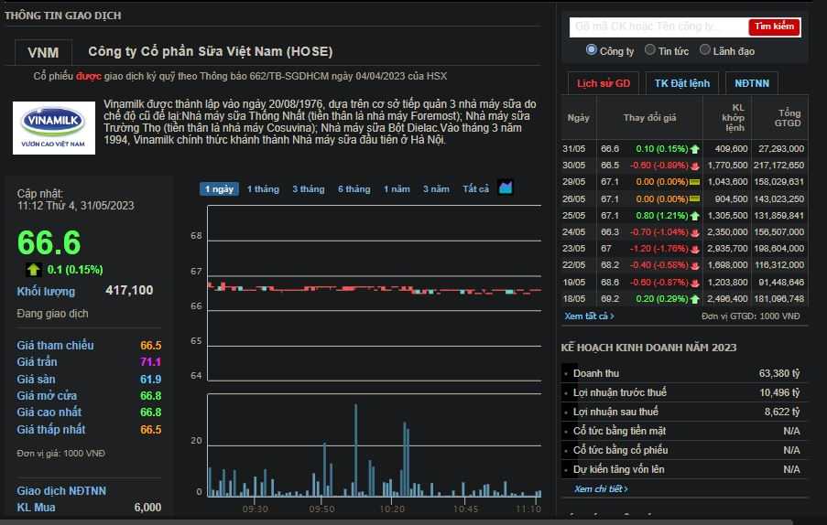This screenshot has width=827, height=525.
Task: Click the red down icon in 30/05 row
Action: click(695, 166)
